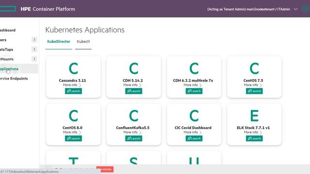This screenshot has width=310, height=174.
Task: Launch Cassandra 3.11 application
Action: tap(73, 91)
